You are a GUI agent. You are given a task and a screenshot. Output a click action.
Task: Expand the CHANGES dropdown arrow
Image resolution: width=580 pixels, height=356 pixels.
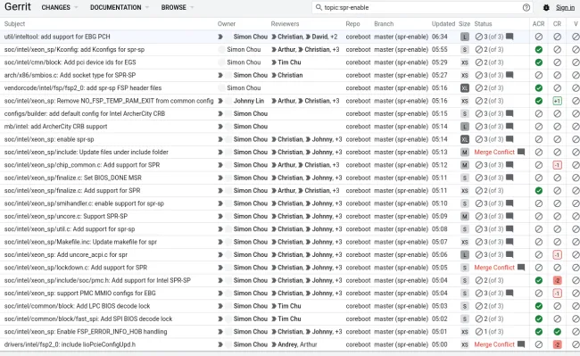(x=76, y=7)
